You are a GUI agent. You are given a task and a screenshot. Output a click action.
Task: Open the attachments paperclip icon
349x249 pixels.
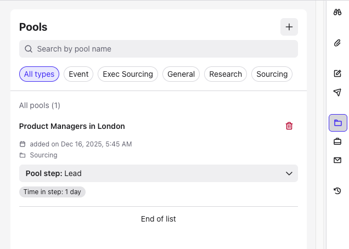(337, 43)
